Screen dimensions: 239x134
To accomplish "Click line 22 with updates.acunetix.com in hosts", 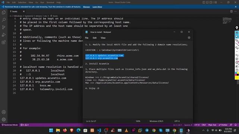I will (x=43, y=78).
